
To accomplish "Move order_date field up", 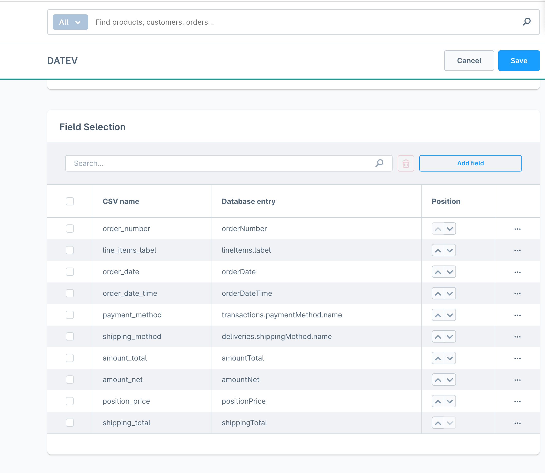I will pos(438,272).
